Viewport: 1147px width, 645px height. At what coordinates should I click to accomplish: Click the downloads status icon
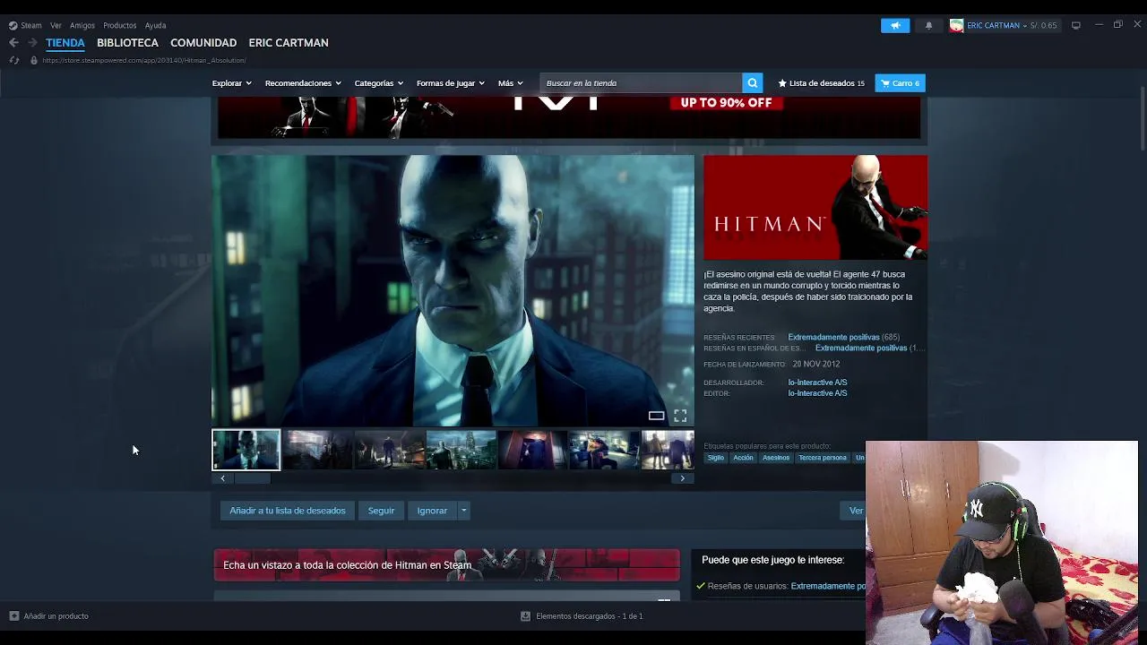526,616
